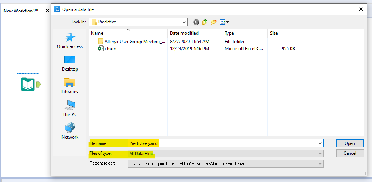The width and height of the screenshot is (372, 182).
Task: Click the File folder type text
Action: coord(234,42)
